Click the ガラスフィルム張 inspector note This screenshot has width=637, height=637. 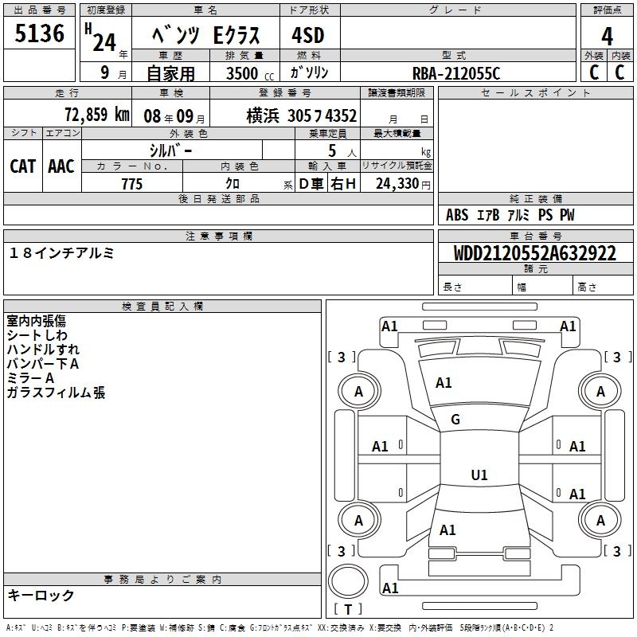click(x=56, y=393)
